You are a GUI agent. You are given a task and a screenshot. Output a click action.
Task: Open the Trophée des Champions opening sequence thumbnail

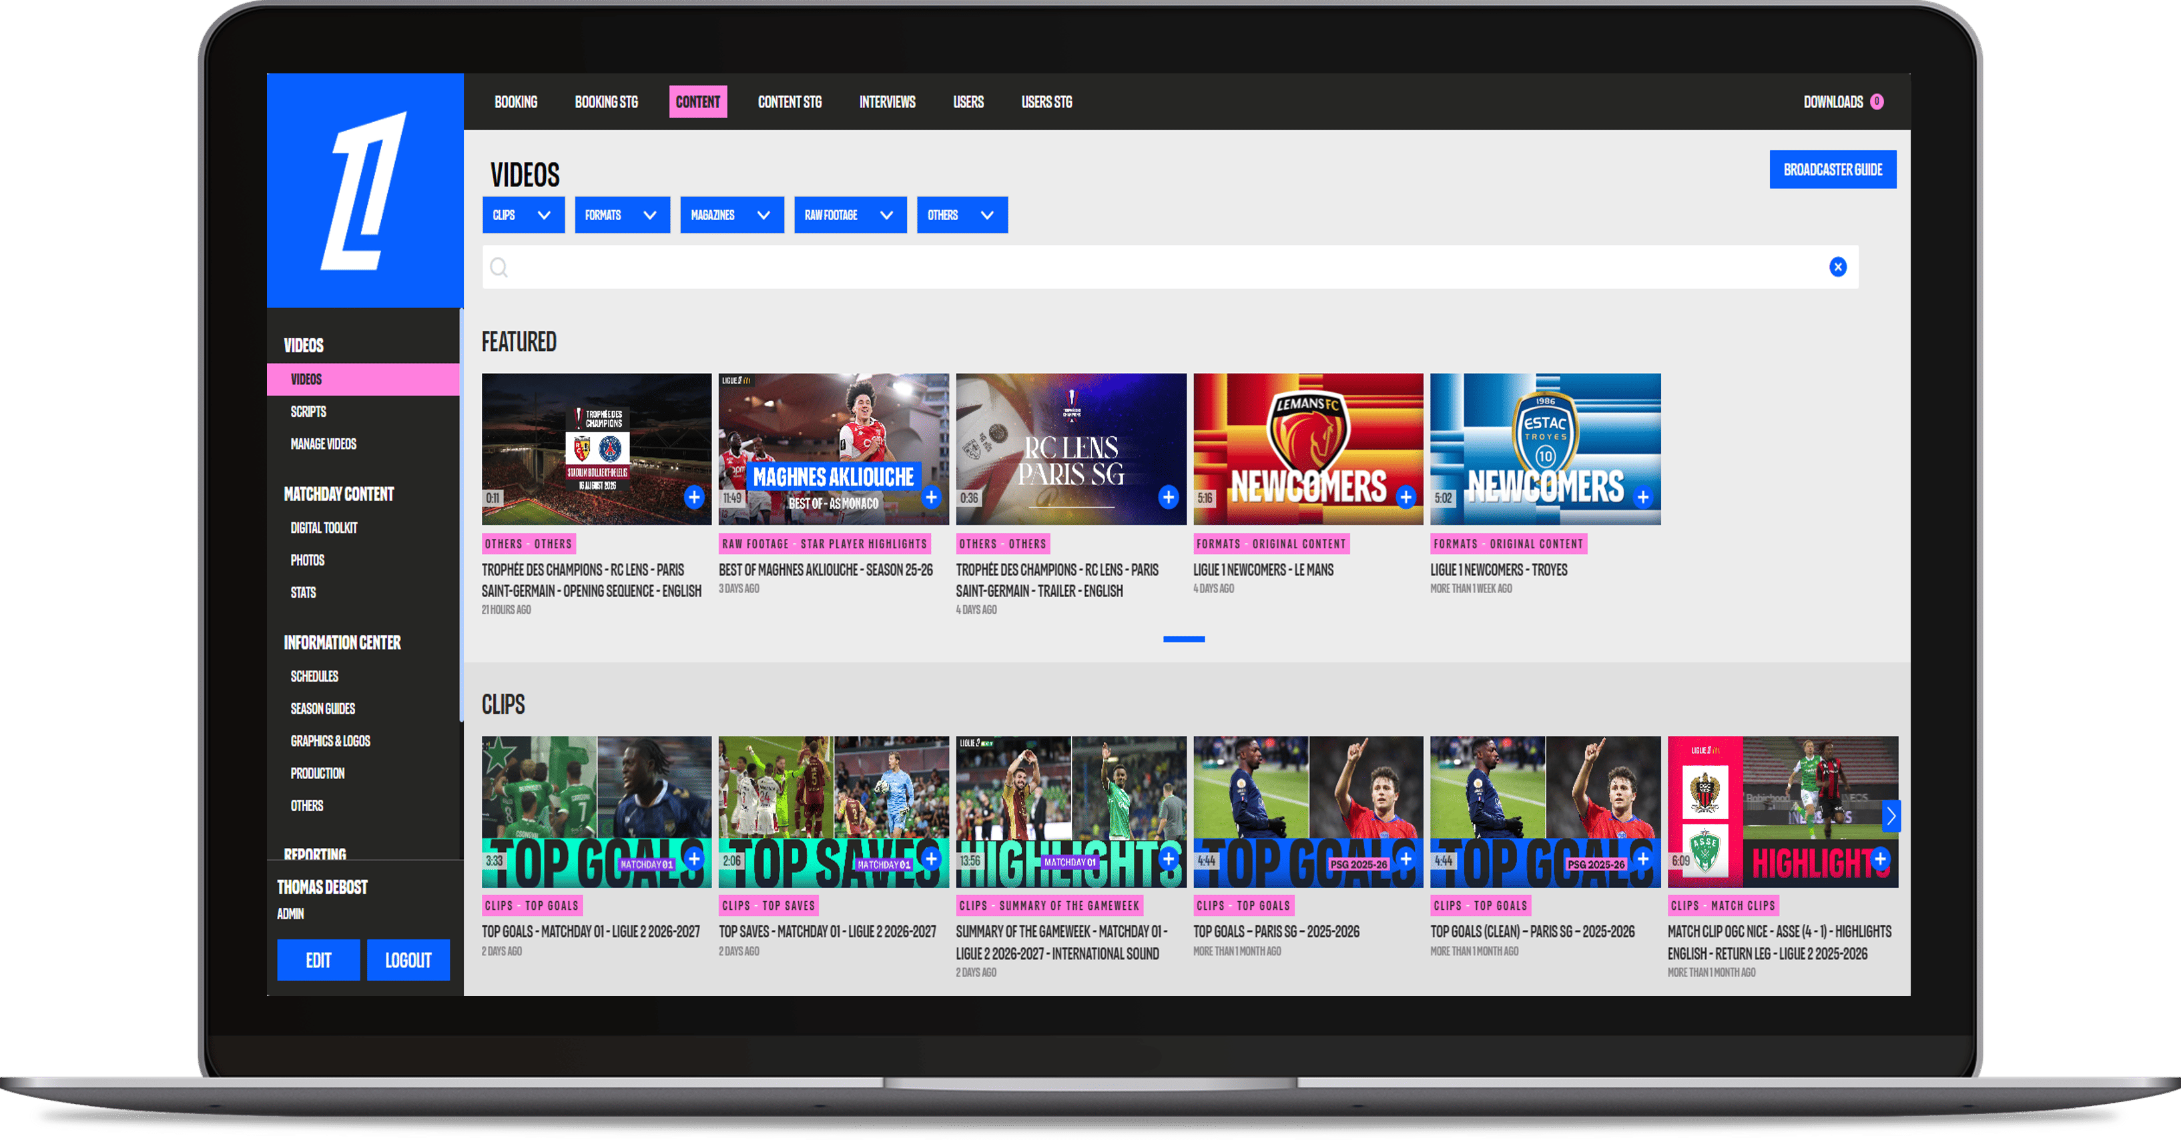tap(597, 448)
